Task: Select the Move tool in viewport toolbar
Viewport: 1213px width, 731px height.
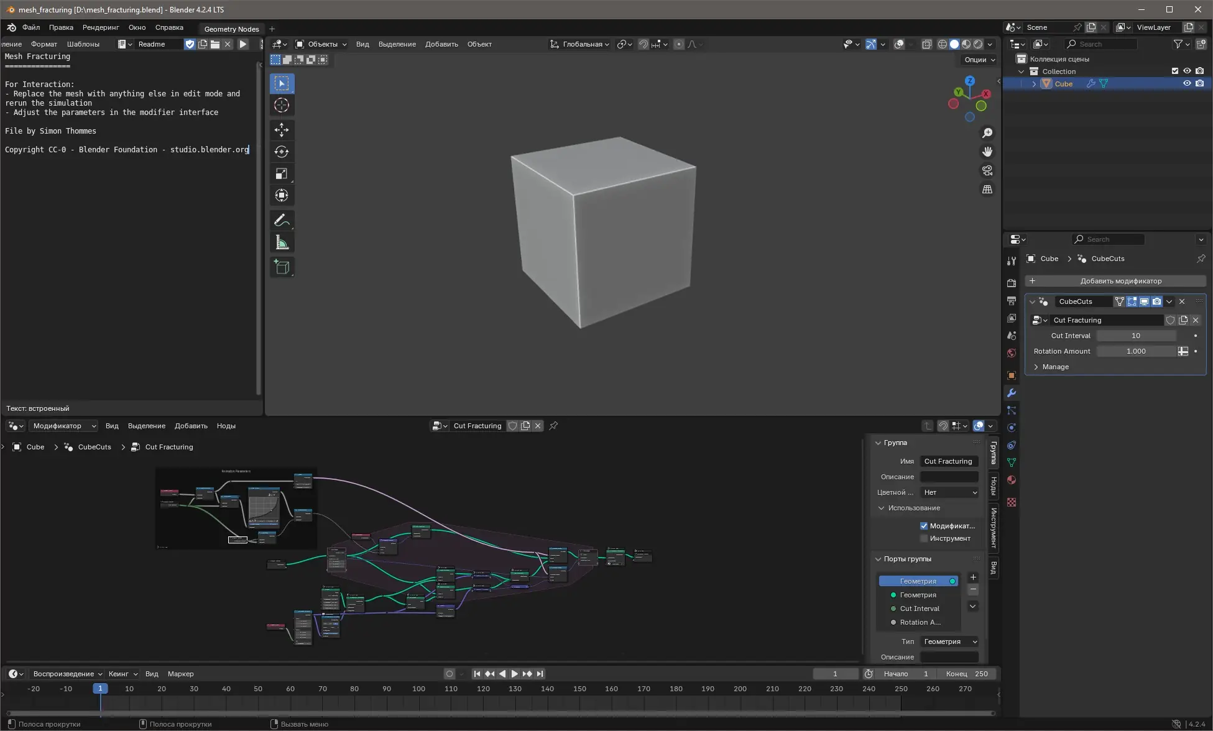Action: 282,129
